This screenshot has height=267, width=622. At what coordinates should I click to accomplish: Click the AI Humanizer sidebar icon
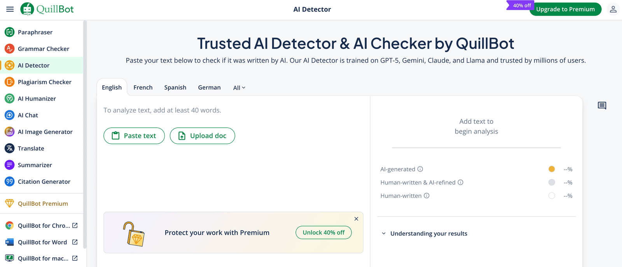[x=10, y=99]
